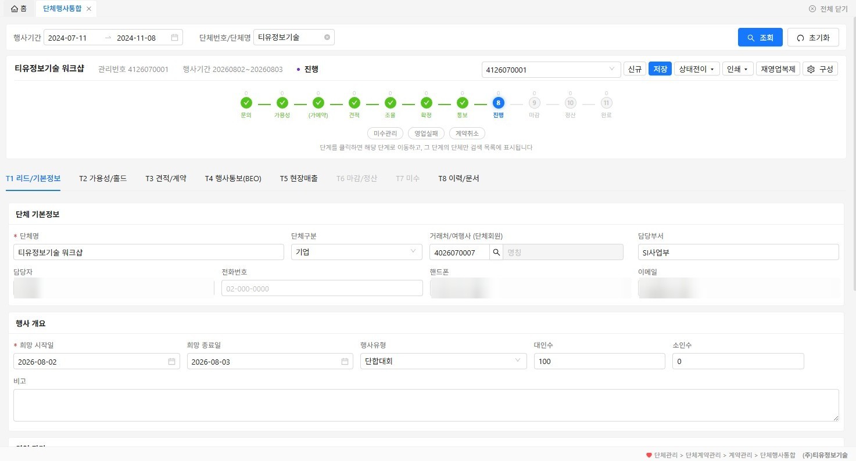Switch to T8 이력/문서 tab
Screen dimensions: 856x461
tap(459, 178)
